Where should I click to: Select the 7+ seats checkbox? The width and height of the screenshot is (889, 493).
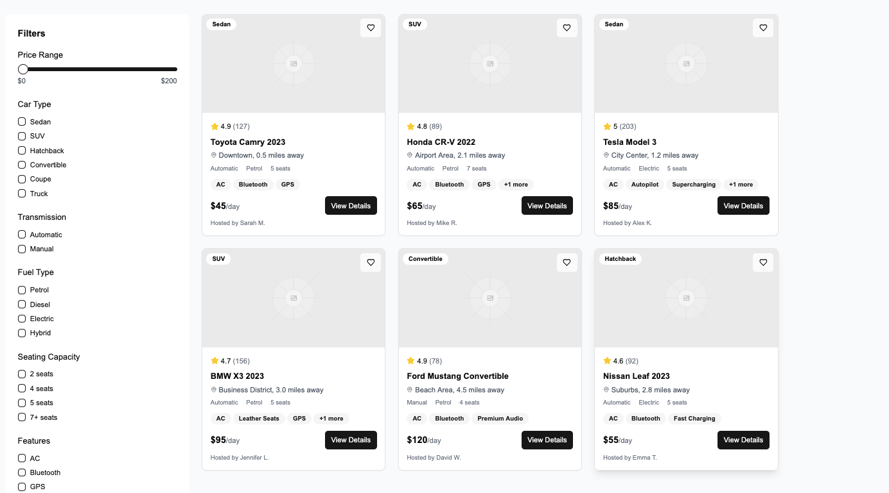pyautogui.click(x=22, y=417)
